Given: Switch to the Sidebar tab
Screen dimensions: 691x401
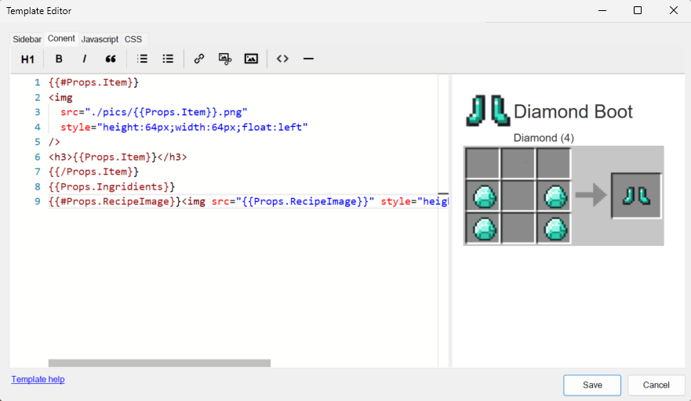Looking at the screenshot, I should [x=27, y=39].
